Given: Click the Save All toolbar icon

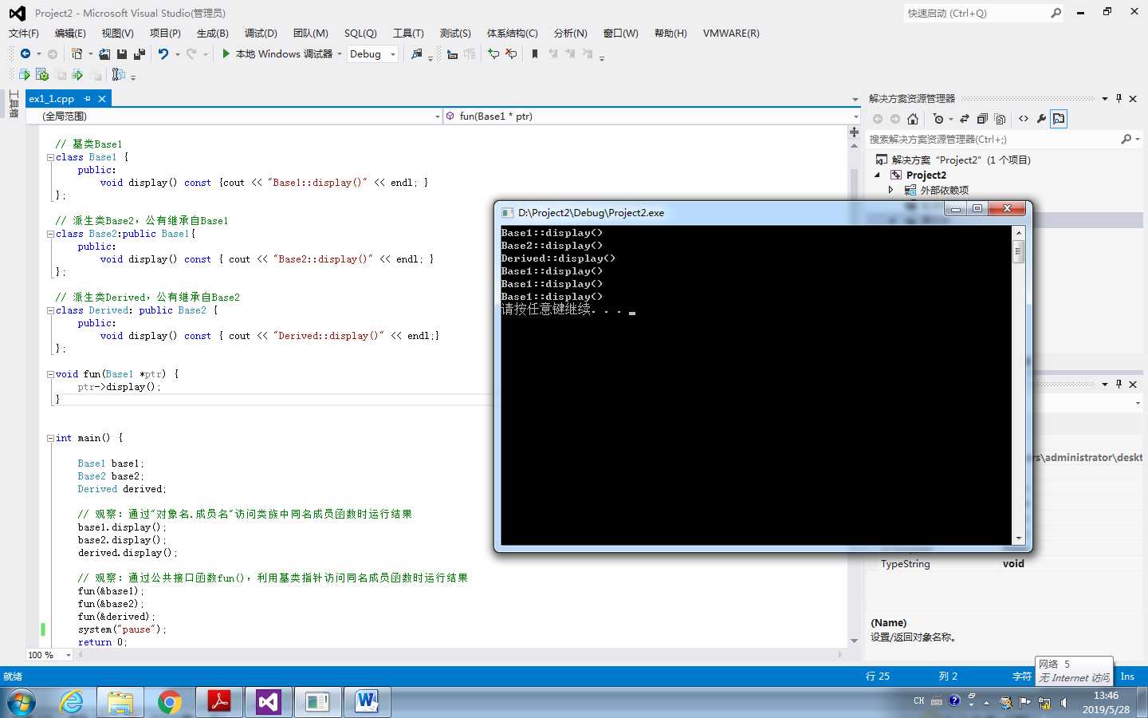Looking at the screenshot, I should click(x=140, y=53).
